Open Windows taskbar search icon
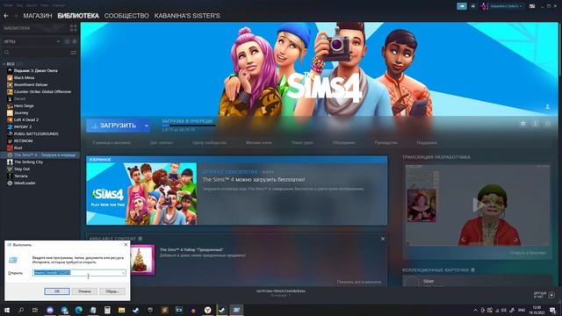The height and width of the screenshot is (316, 562). pos(21,310)
